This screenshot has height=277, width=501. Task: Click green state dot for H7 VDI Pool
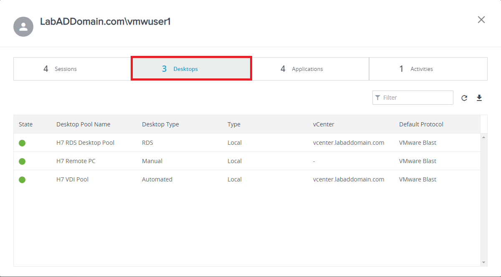tap(22, 180)
